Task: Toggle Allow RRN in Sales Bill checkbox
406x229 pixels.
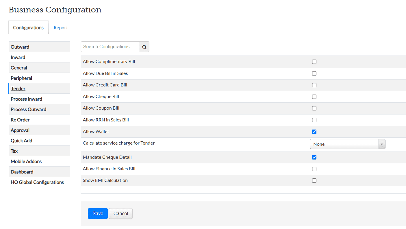Action: click(x=314, y=120)
